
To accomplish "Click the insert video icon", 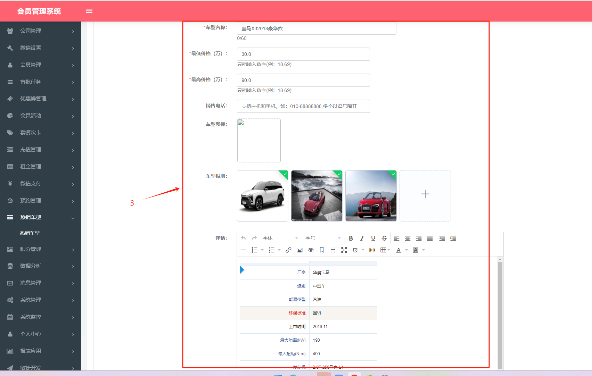I will [x=372, y=250].
